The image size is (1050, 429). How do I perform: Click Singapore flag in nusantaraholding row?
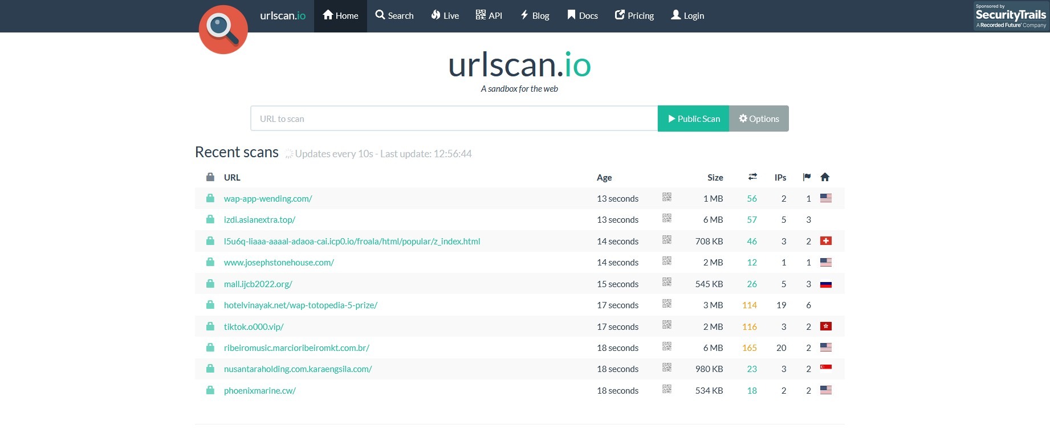point(826,367)
